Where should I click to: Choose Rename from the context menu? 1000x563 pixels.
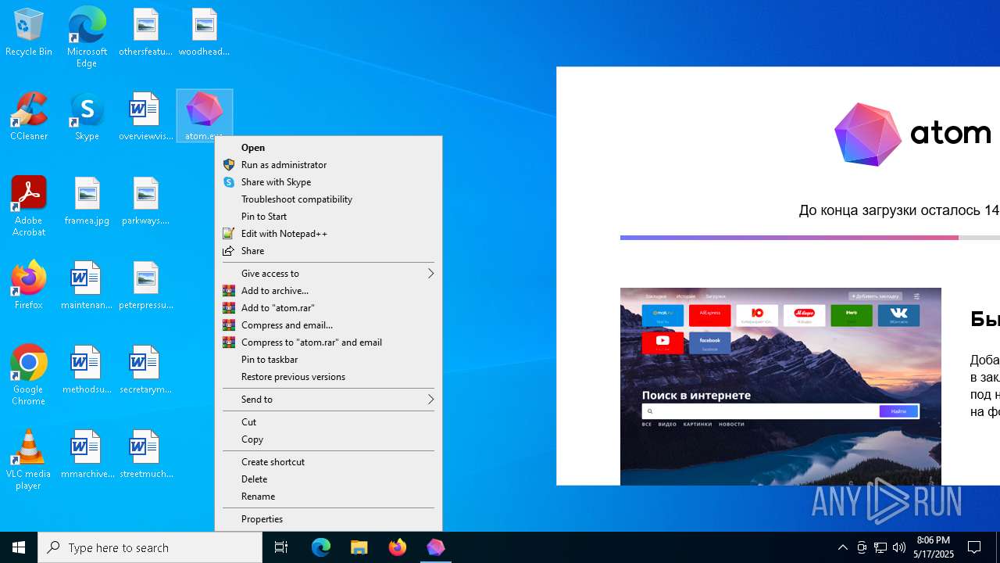[x=328, y=497]
